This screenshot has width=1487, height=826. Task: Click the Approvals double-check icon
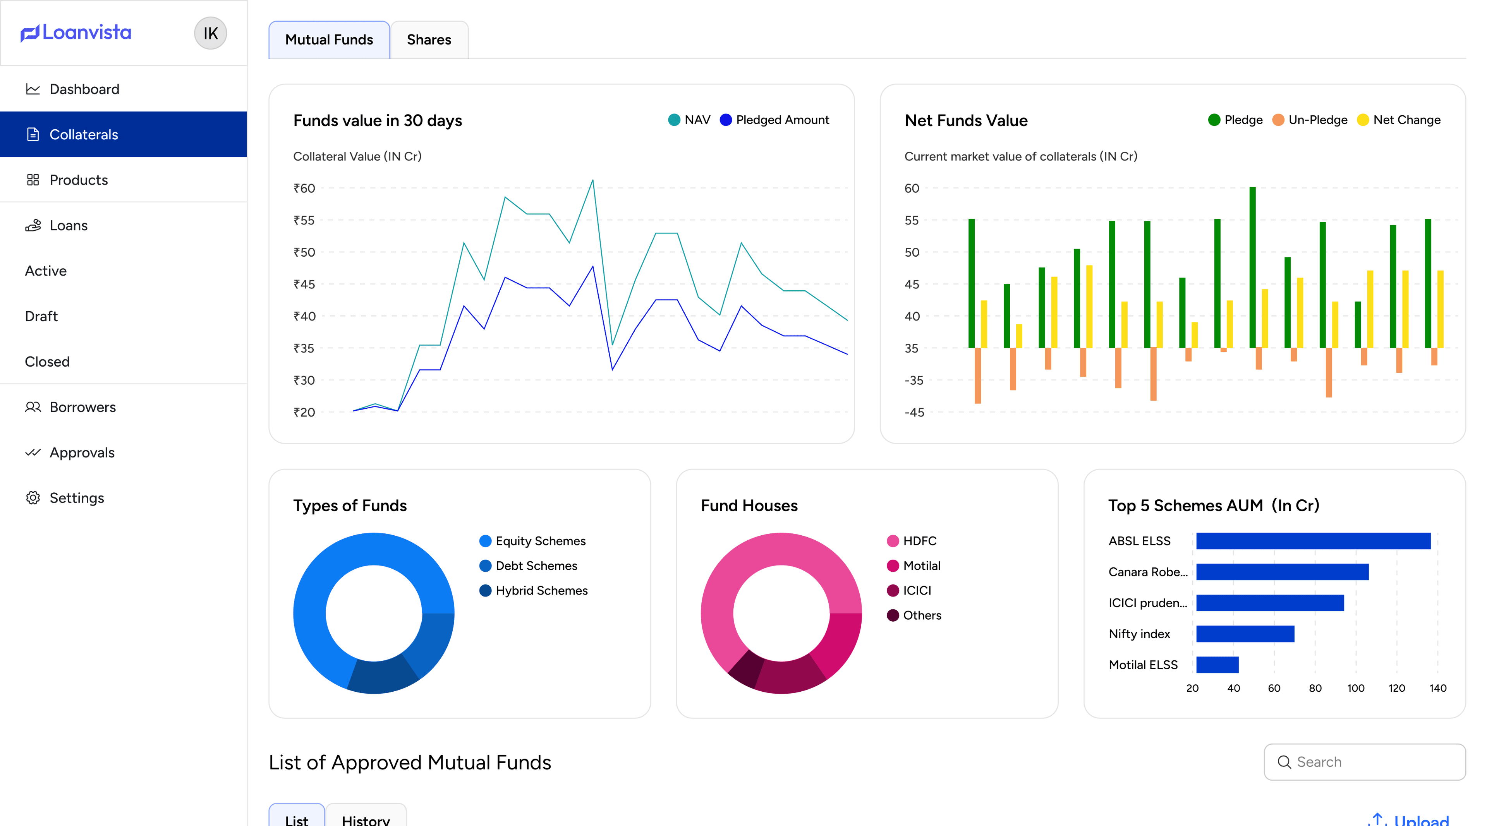[x=33, y=452]
